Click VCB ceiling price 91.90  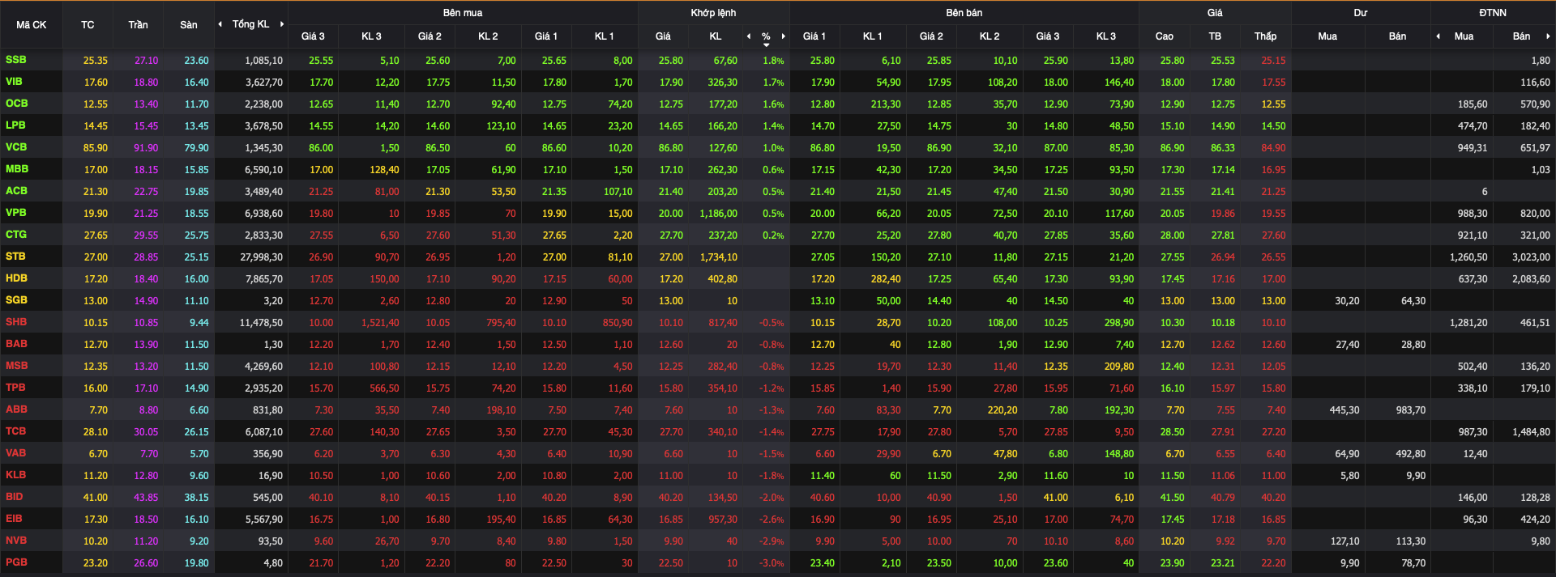pos(147,148)
